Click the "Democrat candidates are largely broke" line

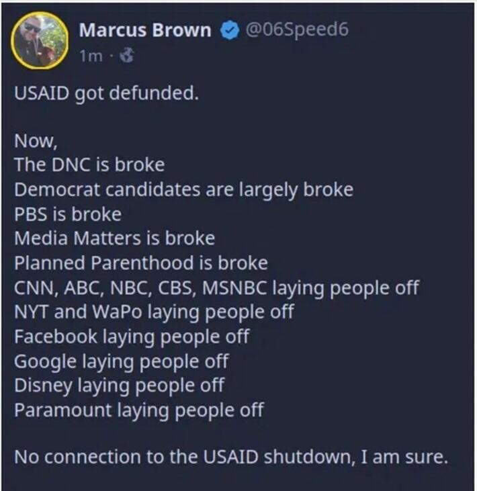pos(183,190)
